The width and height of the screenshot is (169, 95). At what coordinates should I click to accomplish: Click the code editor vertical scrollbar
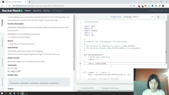coord(166,42)
